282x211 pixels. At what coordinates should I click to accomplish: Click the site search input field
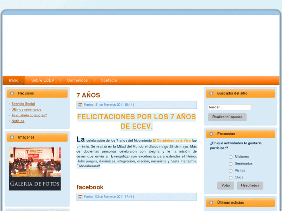click(229, 107)
